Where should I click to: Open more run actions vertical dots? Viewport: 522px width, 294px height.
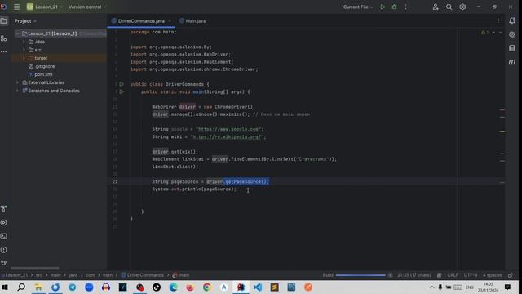tap(405, 7)
